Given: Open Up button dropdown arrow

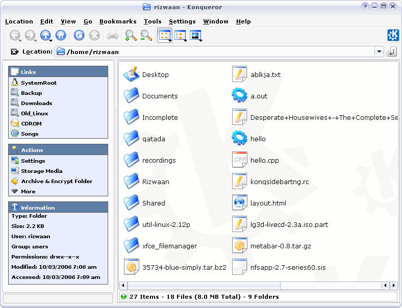Looking at the screenshot, I should pyautogui.click(x=51, y=41).
